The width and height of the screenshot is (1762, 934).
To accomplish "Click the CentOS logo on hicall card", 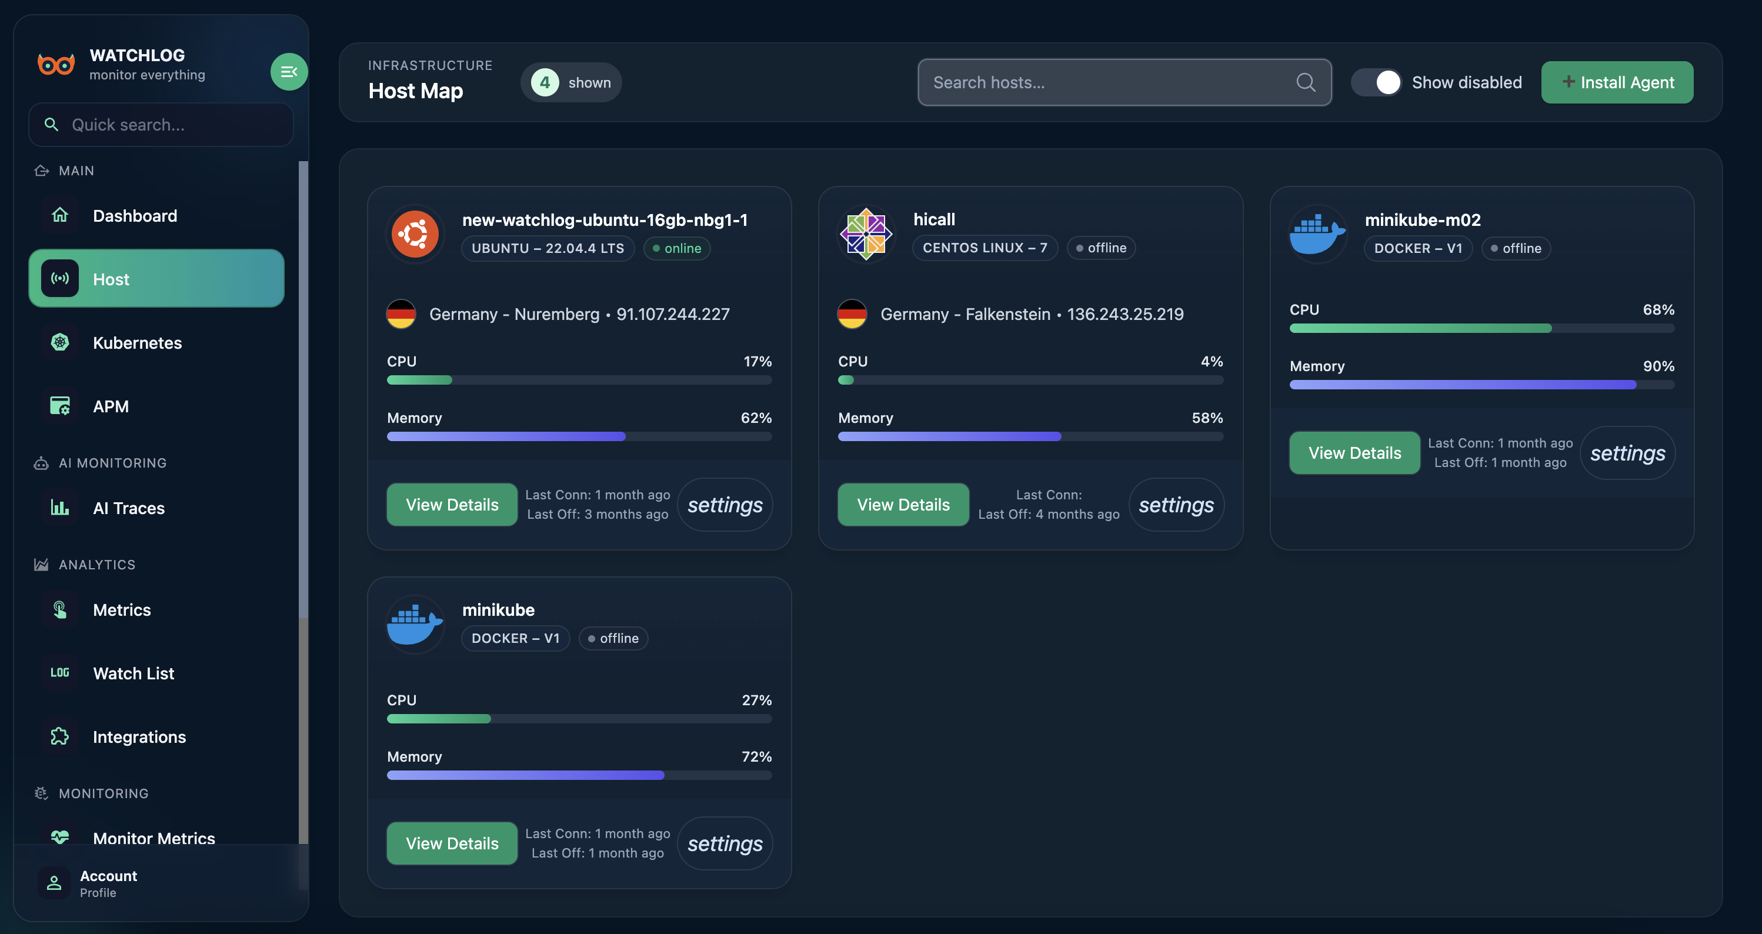I will coord(866,234).
